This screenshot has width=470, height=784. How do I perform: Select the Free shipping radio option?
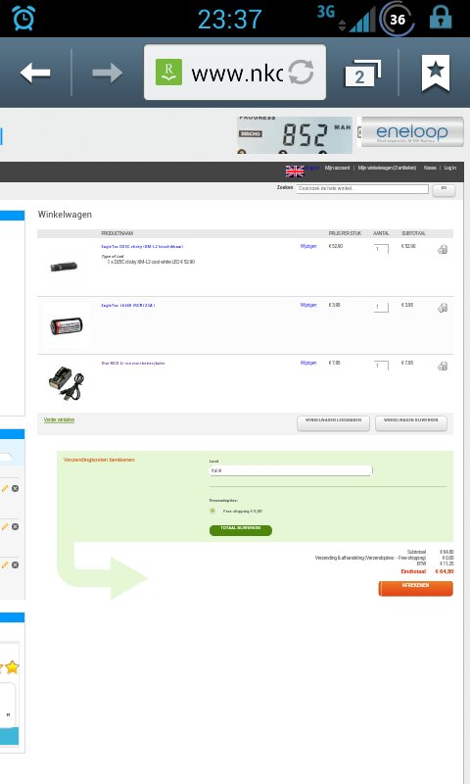point(212,511)
